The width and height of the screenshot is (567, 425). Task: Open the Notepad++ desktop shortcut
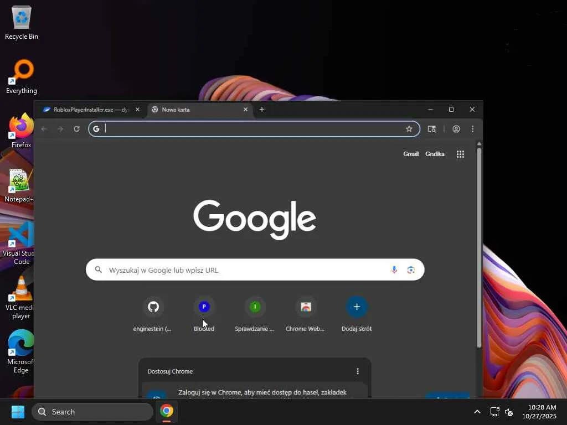tap(19, 185)
